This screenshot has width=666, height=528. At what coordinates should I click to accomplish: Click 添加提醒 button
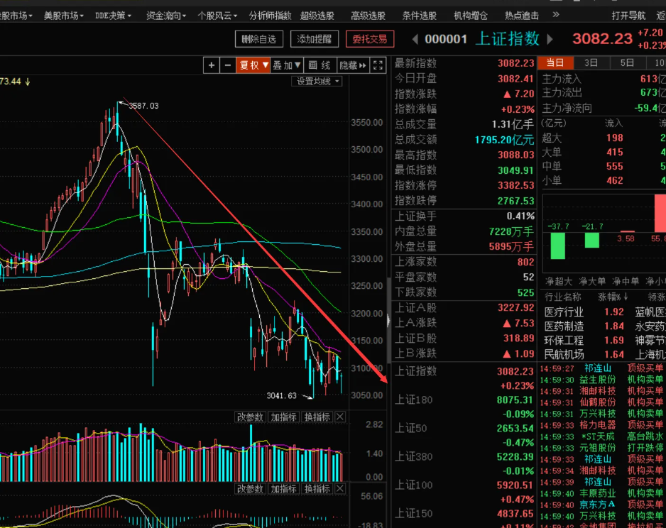[315, 40]
